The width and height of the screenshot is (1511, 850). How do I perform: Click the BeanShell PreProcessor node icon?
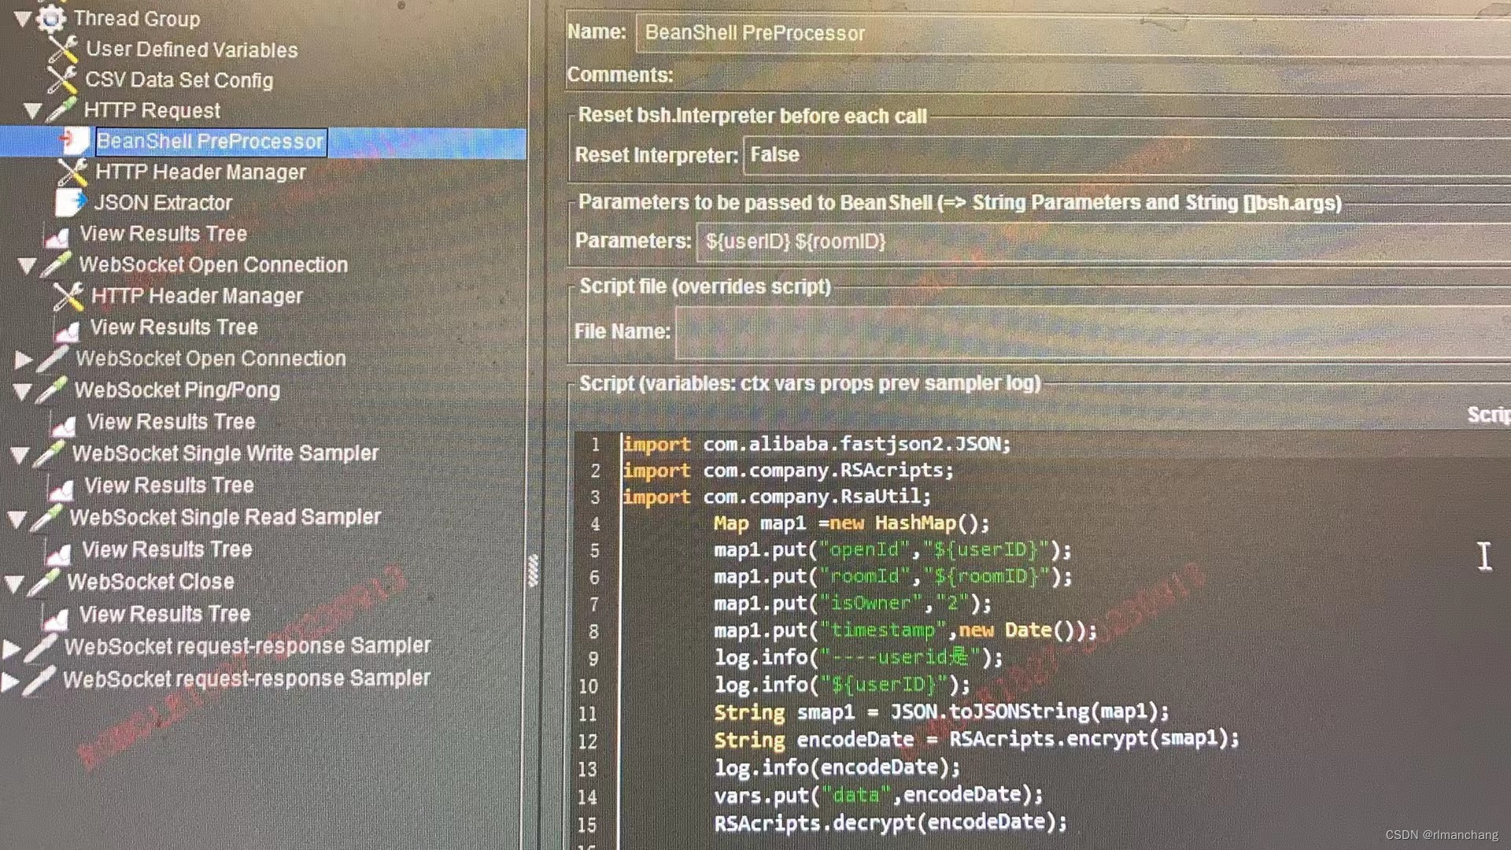[75, 141]
